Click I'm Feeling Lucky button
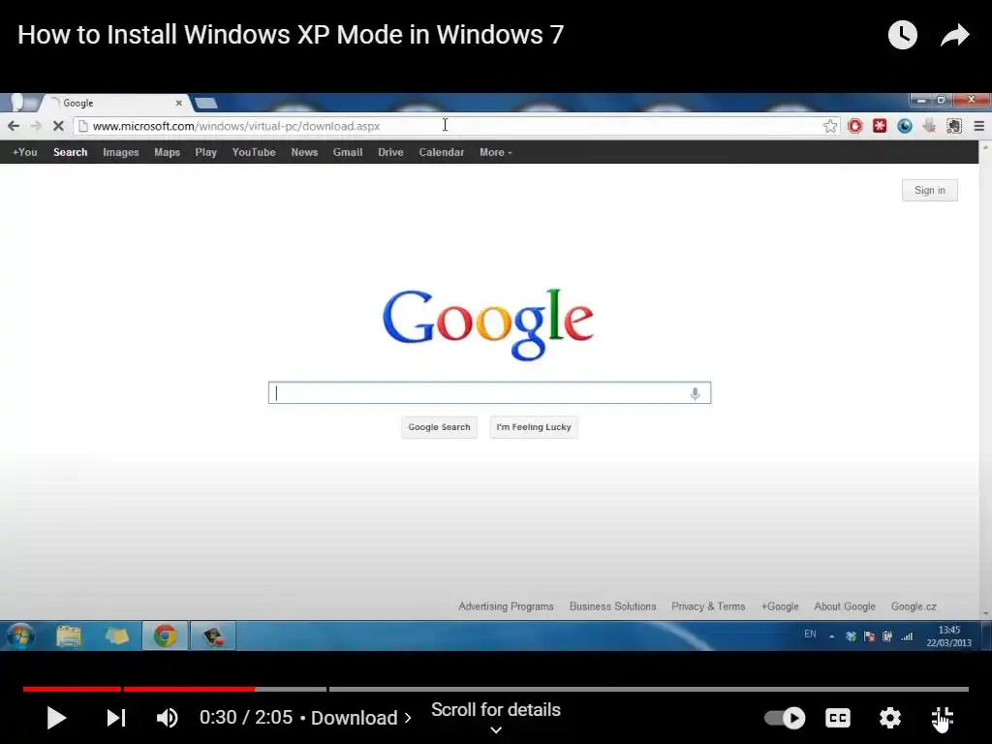The height and width of the screenshot is (744, 992). [534, 427]
